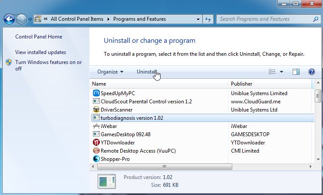Open View installed updates link
Screen dimensions: 323x195
coord(40,52)
